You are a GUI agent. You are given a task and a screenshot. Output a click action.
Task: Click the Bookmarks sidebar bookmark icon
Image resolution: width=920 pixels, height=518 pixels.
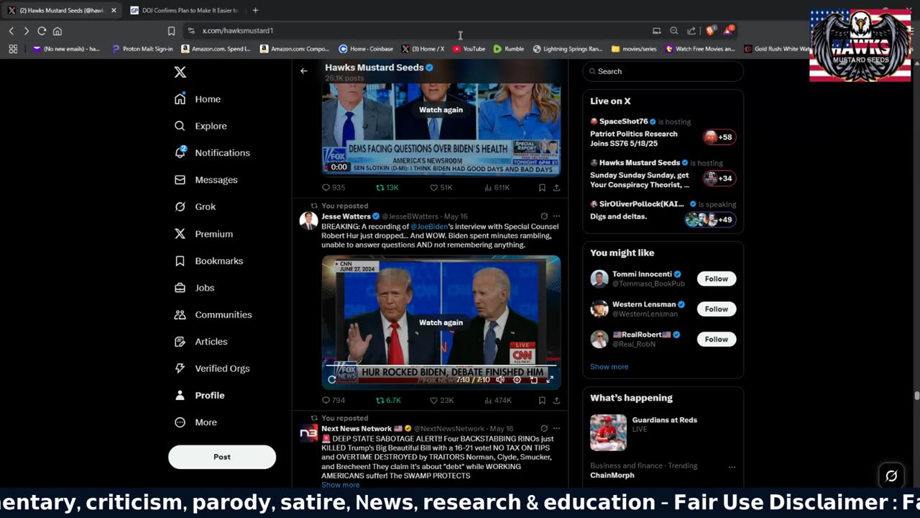[x=180, y=260]
